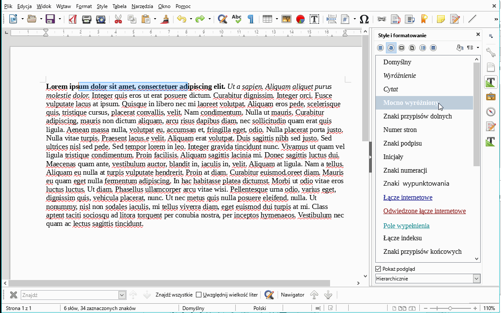Screen dimensions: 501x313
Task: Open the Undo history dropdown arrow
Action: tap(191, 19)
